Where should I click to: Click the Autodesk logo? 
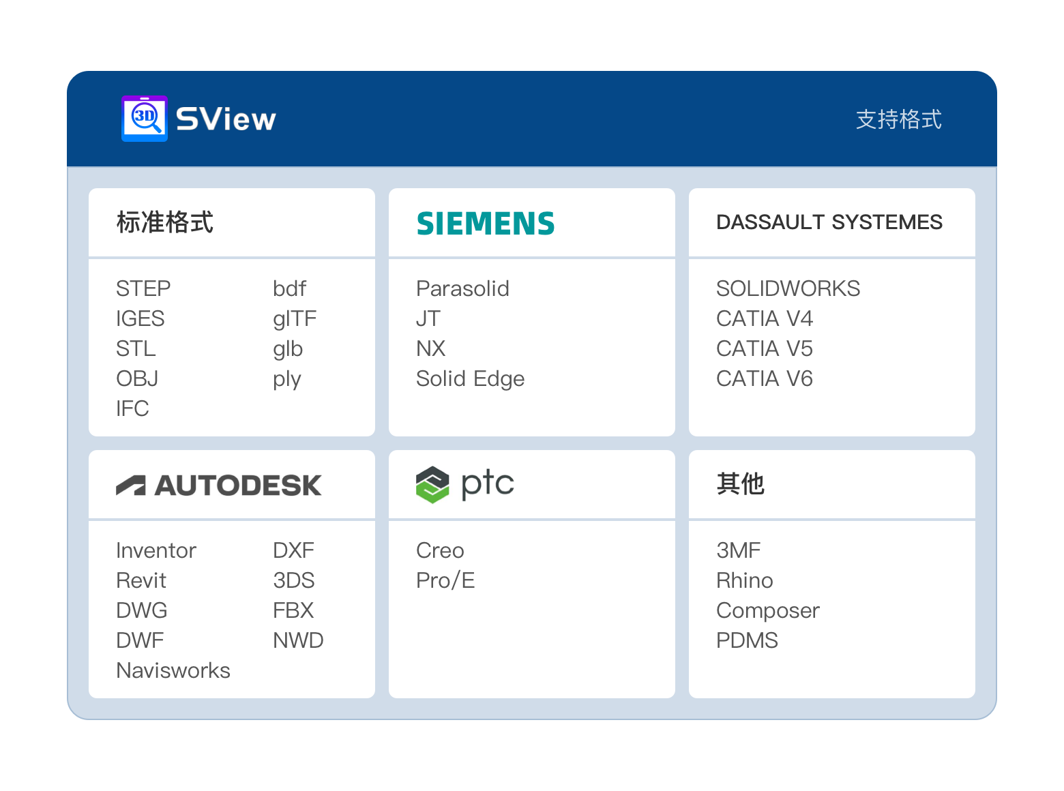(x=218, y=485)
